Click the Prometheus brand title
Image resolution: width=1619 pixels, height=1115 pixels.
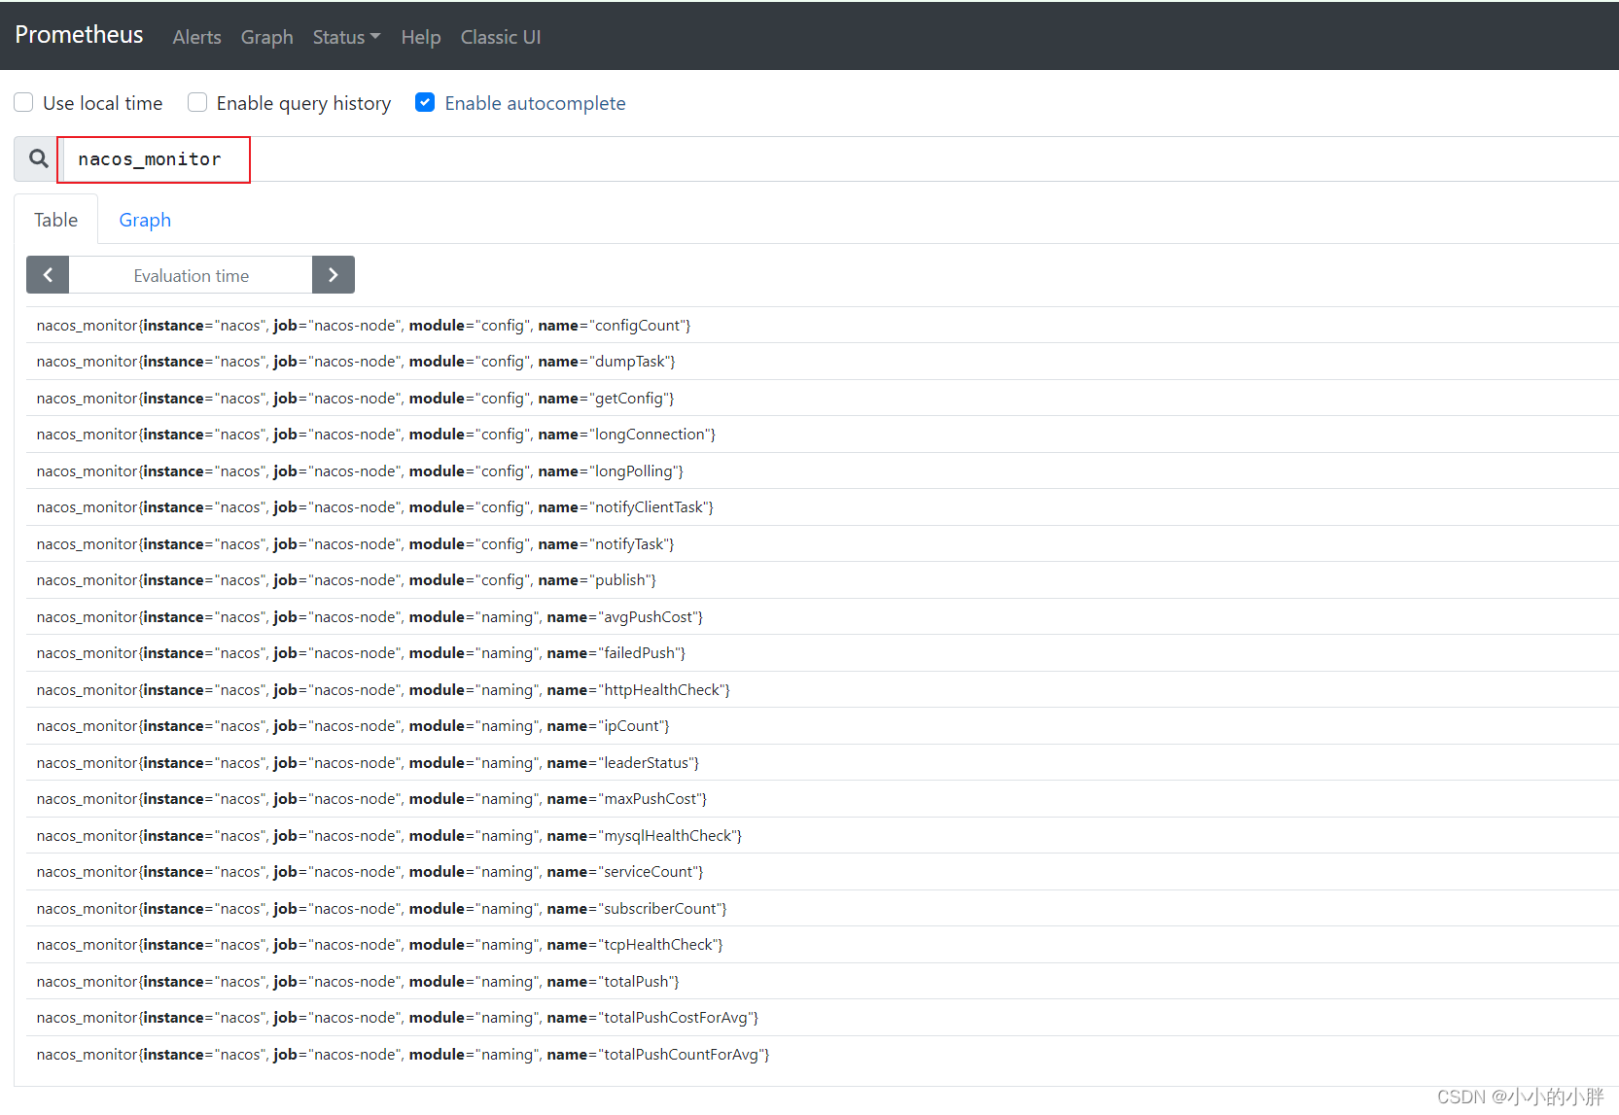(79, 35)
